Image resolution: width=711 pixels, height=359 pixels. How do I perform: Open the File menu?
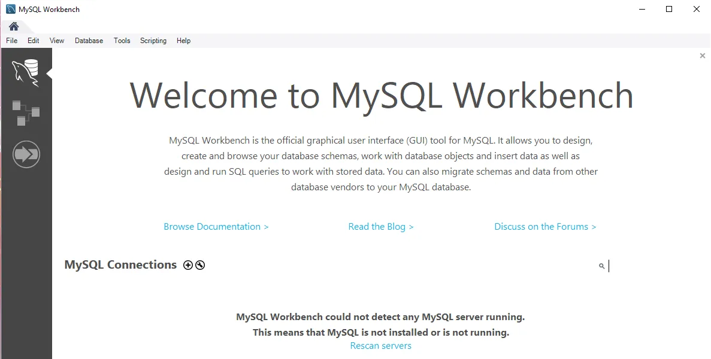(12, 41)
